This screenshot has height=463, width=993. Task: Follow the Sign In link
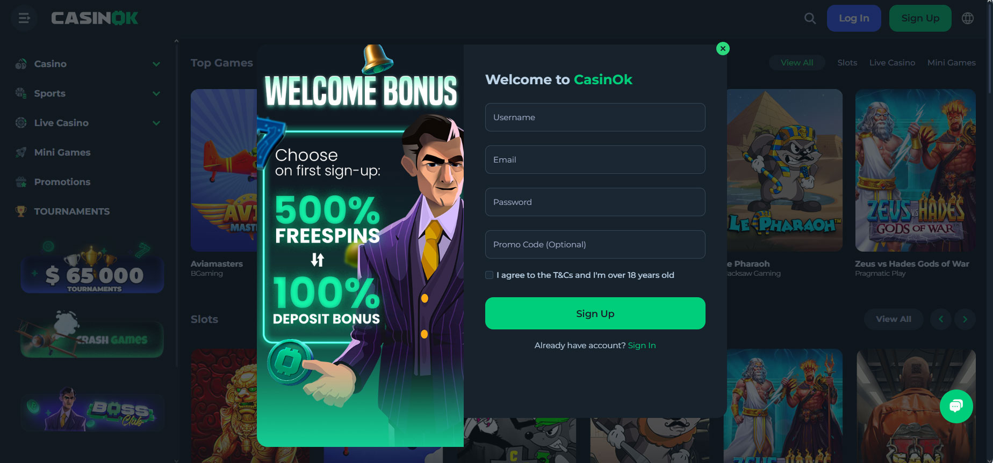[x=642, y=346]
